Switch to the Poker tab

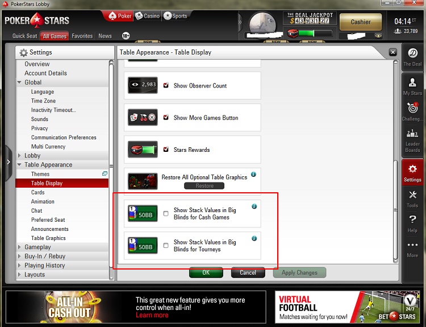coord(119,16)
